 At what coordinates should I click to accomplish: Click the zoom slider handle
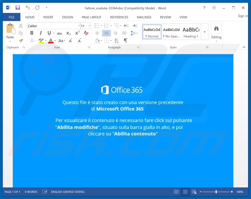click(x=216, y=192)
